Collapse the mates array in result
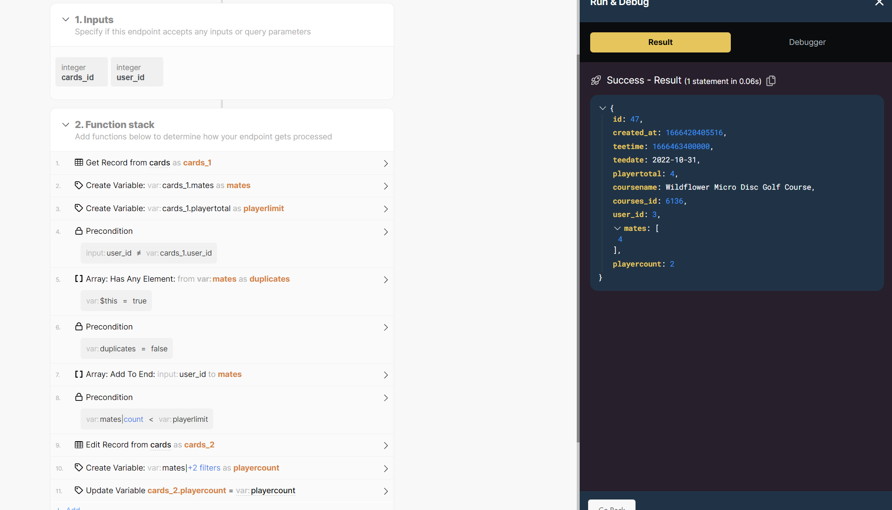This screenshot has width=892, height=510. point(617,228)
